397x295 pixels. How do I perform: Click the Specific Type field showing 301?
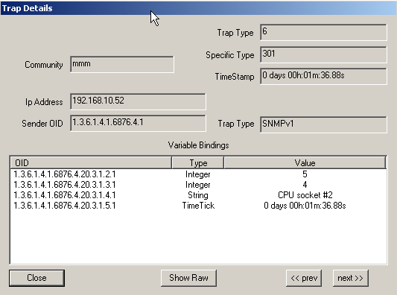coord(323,54)
